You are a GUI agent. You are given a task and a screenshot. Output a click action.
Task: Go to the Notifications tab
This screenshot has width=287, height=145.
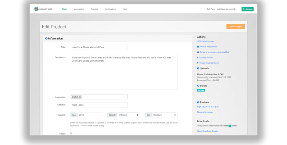tap(110, 9)
